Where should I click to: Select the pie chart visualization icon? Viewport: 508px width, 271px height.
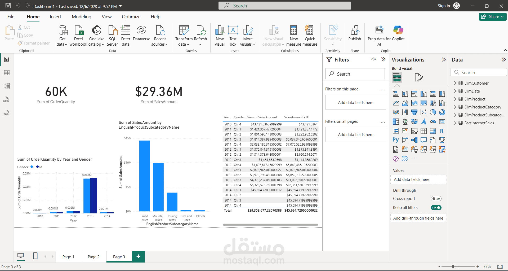[433, 112]
